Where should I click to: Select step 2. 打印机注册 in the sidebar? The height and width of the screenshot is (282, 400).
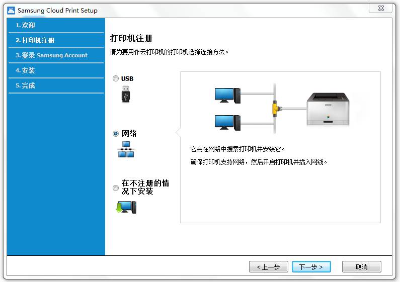tap(56, 40)
